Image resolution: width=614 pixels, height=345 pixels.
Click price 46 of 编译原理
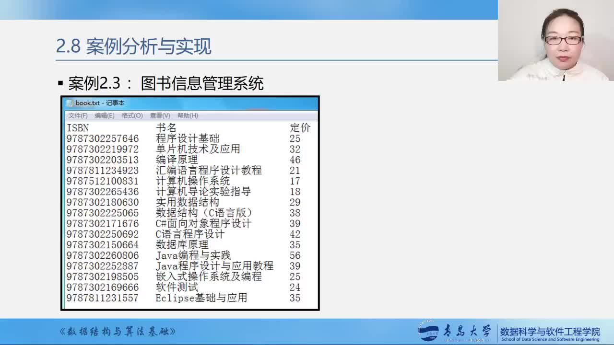295,160
